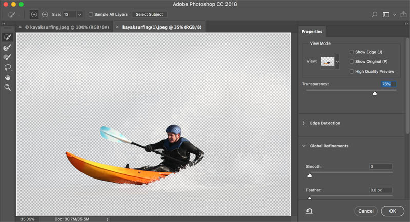Image resolution: width=410 pixels, height=222 pixels.
Task: Enable High Quality Preview checkbox
Action: click(x=352, y=72)
